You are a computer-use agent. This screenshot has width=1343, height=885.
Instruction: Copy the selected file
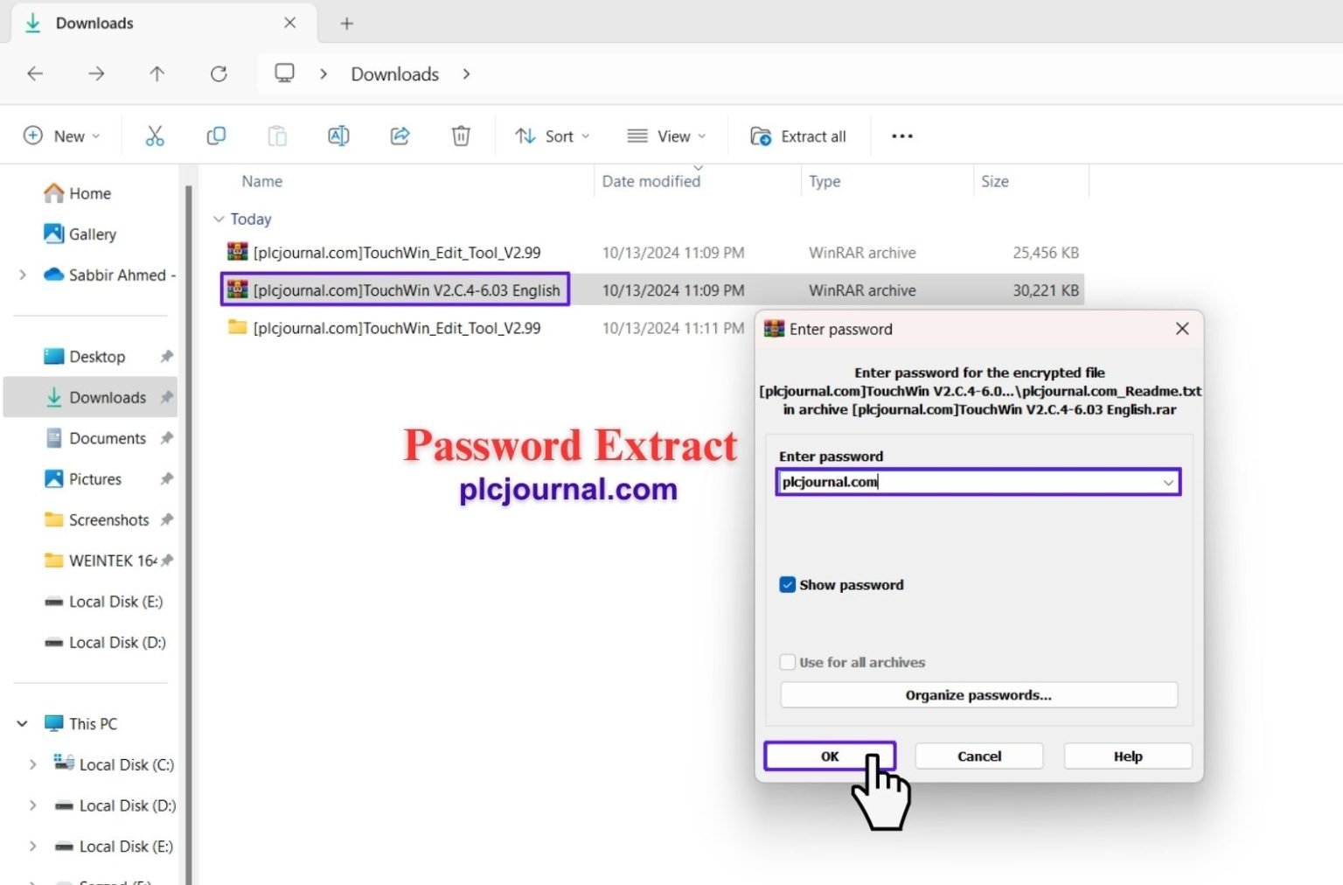coord(216,136)
